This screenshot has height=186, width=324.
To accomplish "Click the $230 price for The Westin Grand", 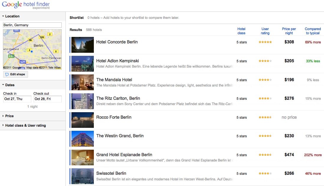I will [289, 136].
